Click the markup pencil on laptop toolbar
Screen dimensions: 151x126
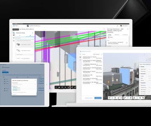tap(125, 98)
